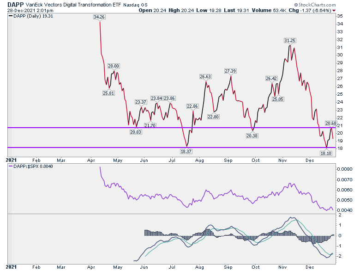Click the 25.05 price label

[278, 99]
